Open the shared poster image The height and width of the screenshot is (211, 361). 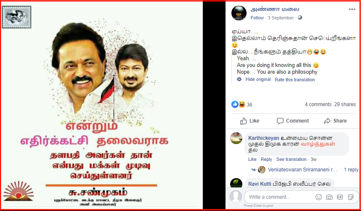[102, 105]
